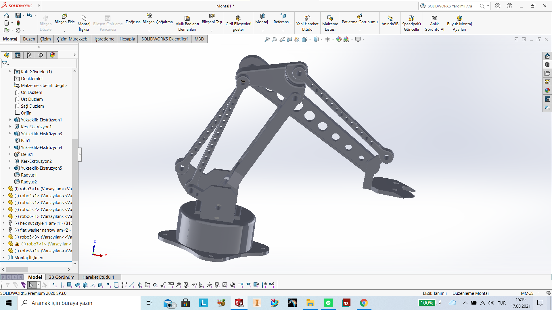The image size is (552, 310).
Task: Click the SOLIDWORKS Yardım'ı Ara search field
Action: coord(450,6)
